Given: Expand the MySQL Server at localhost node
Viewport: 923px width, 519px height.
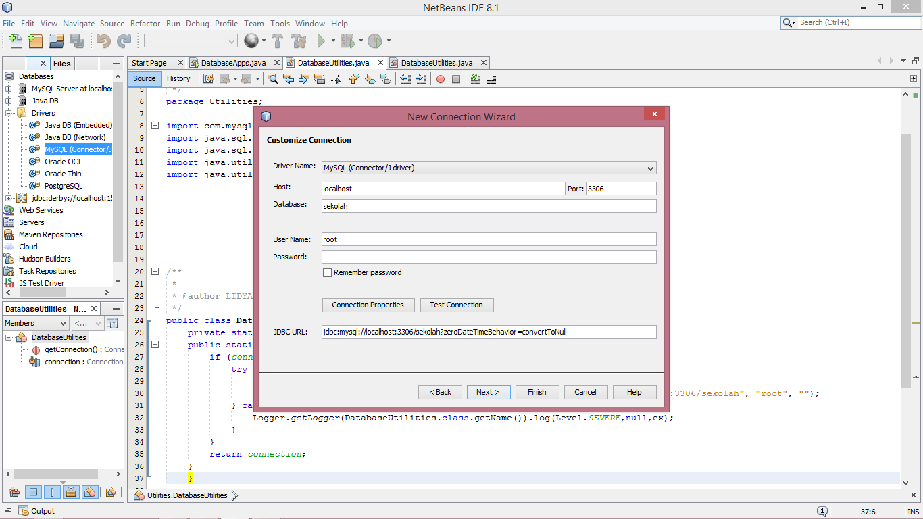Looking at the screenshot, I should pyautogui.click(x=9, y=89).
